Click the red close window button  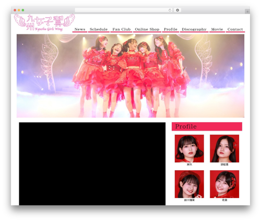pos(15,10)
